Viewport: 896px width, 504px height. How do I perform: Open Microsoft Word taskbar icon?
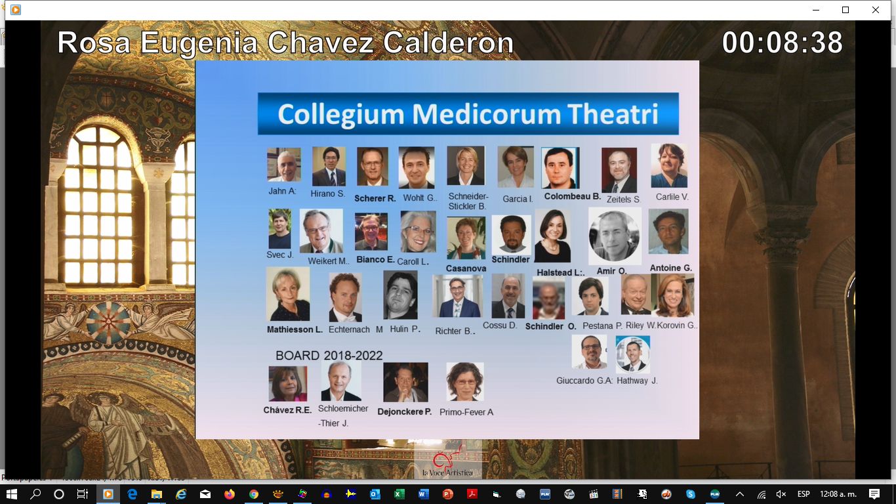pos(423,494)
